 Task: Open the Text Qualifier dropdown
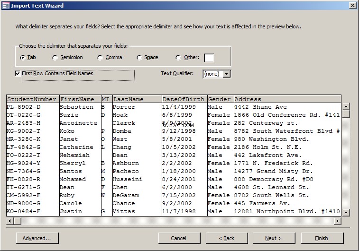pyautogui.click(x=226, y=74)
